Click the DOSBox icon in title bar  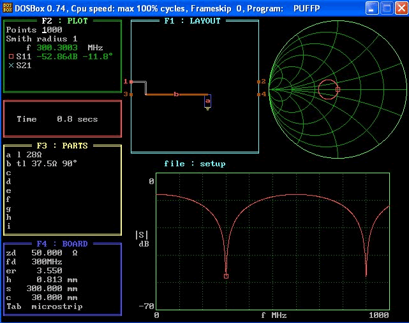[8, 8]
